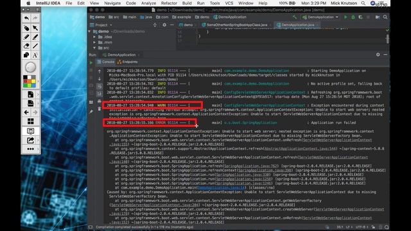Click the screen display mode icon
This screenshot has width=411, height=231.
[30, 131]
